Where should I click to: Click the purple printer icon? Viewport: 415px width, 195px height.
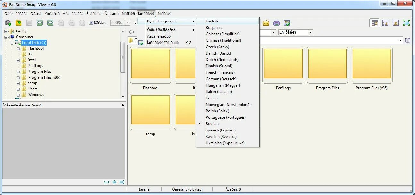[277, 23]
